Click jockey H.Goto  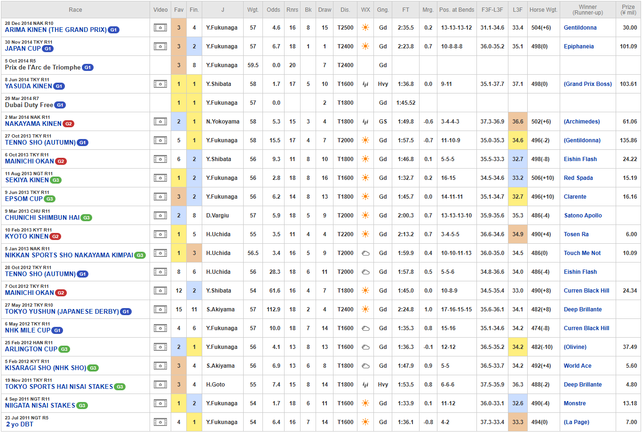click(x=215, y=385)
